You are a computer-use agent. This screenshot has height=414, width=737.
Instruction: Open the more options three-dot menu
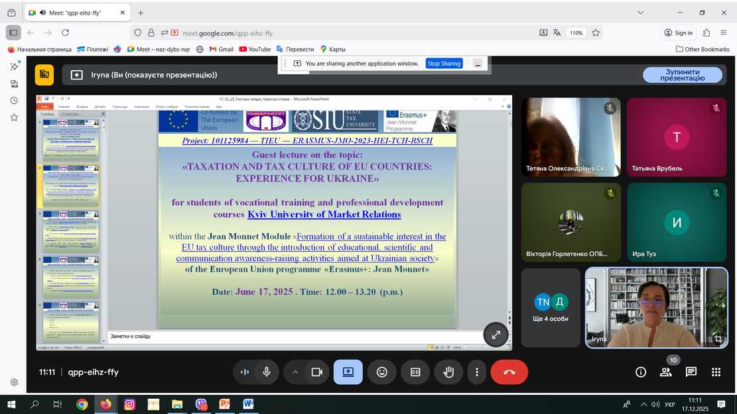(x=477, y=372)
